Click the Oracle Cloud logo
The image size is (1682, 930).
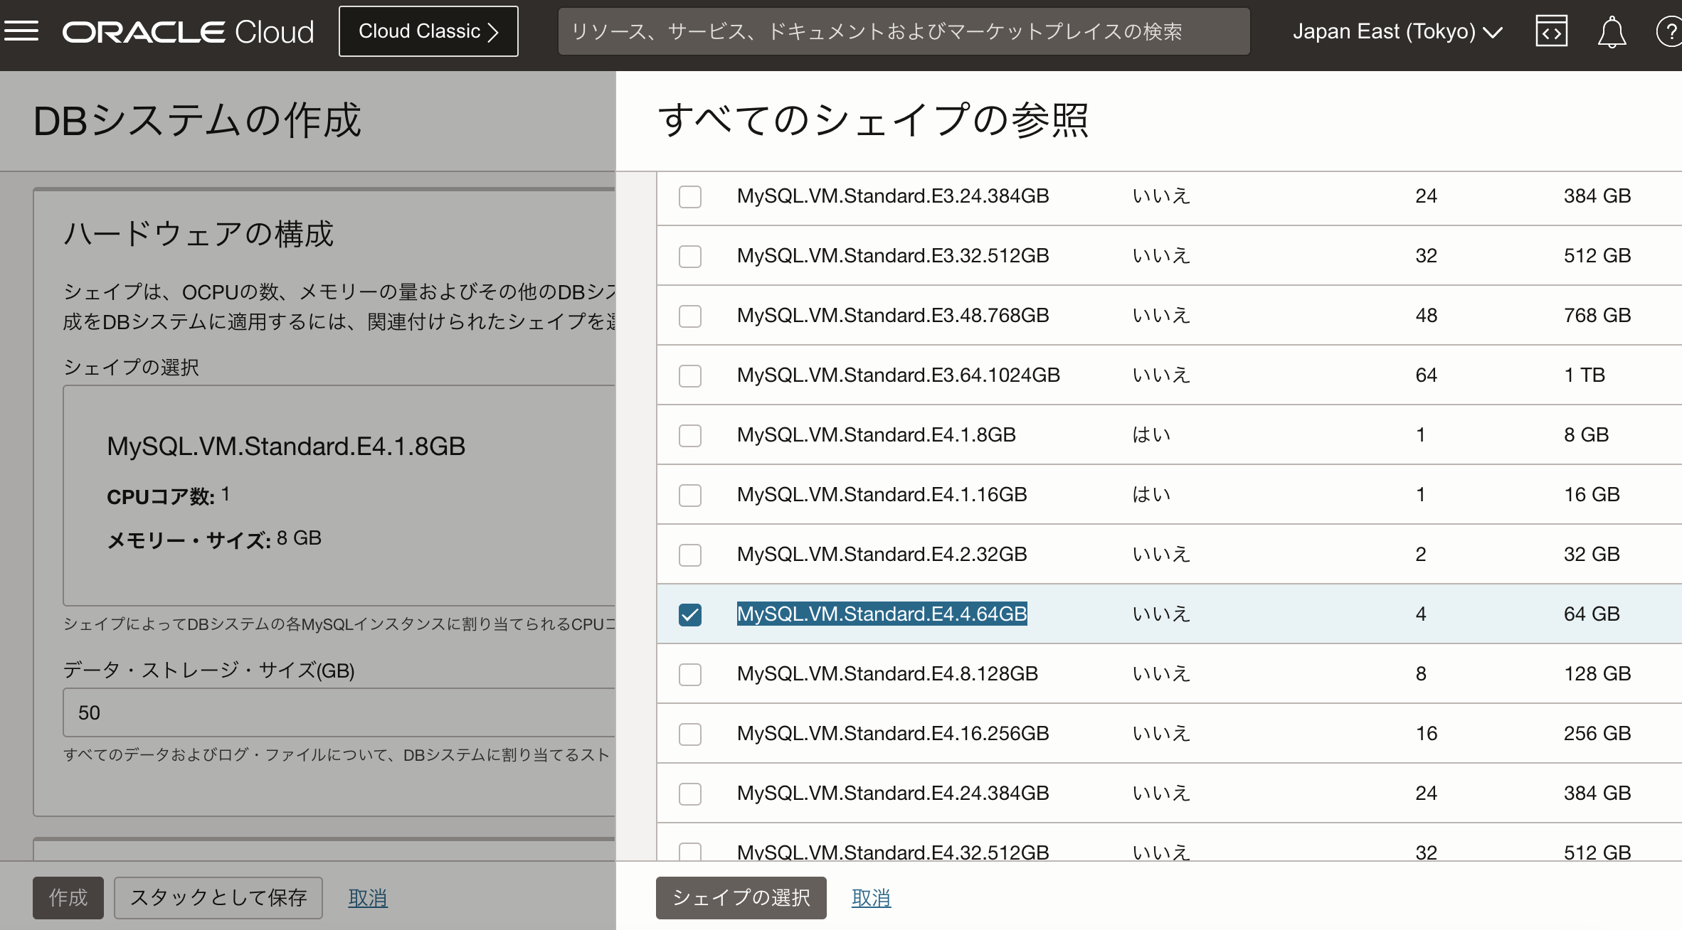point(188,32)
